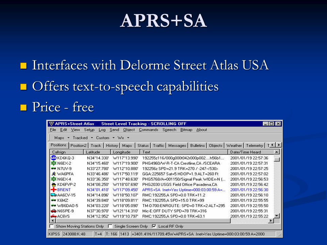Expand the Tracked toolbar dropdown
This screenshot has width=327, height=245.
pyautogui.click(x=92, y=138)
